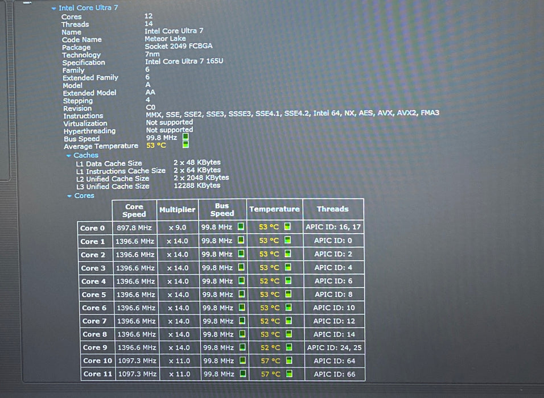Click the Instructions property row
This screenshot has width=544, height=398.
pos(251,114)
